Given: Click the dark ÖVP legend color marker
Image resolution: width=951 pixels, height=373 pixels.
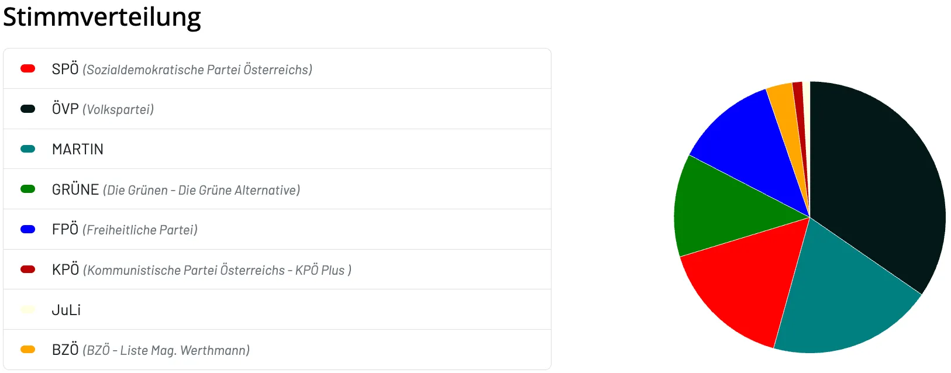Looking at the screenshot, I should pos(27,109).
